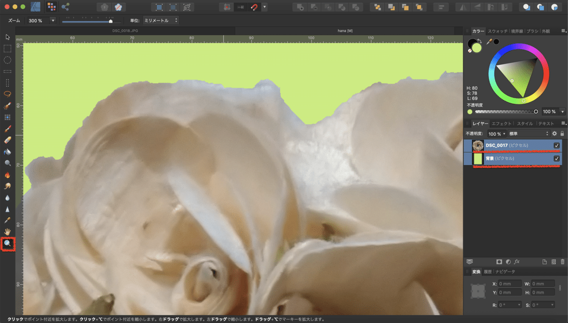
Task: Select the Move tool arrow
Action: tap(8, 37)
